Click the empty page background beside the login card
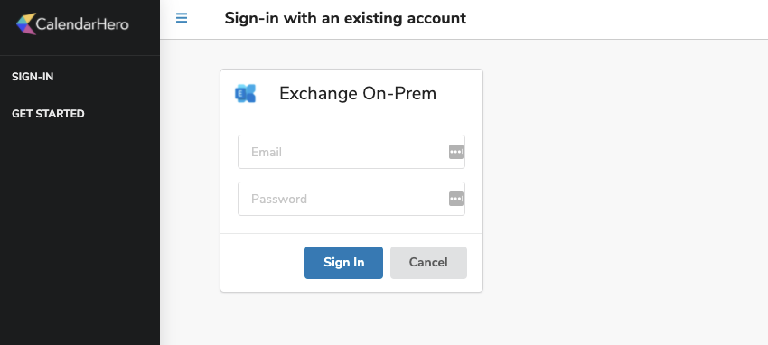The height and width of the screenshot is (345, 768). pos(622,191)
